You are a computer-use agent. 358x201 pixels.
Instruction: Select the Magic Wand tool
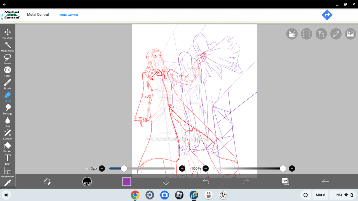[8, 46]
